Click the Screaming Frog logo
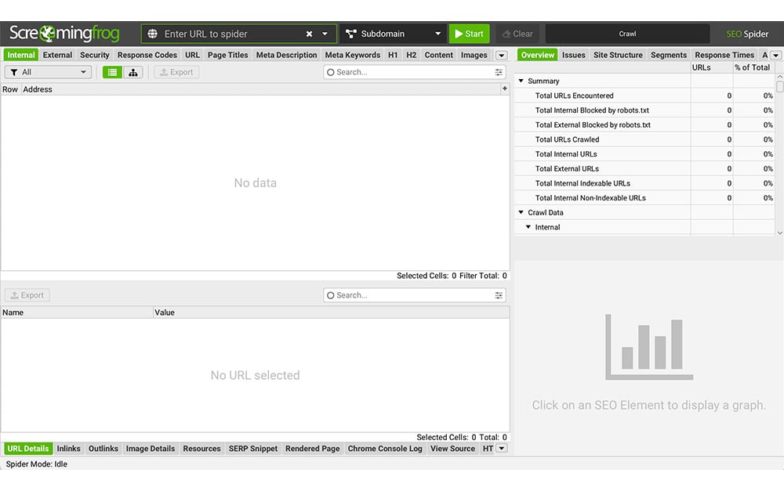Image resolution: width=784 pixels, height=491 pixels. [63, 33]
